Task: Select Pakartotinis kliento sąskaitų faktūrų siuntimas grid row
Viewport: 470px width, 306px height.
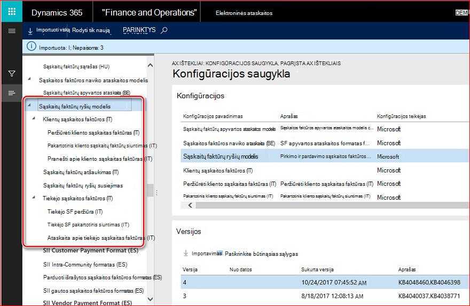Action: click(x=325, y=197)
